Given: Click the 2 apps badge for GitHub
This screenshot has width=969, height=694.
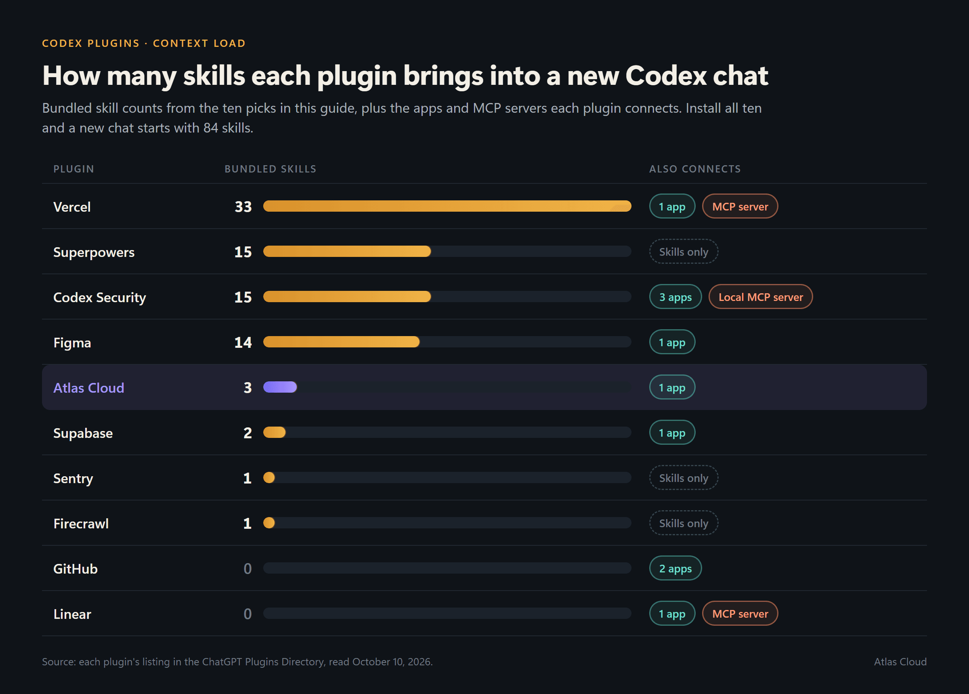Looking at the screenshot, I should click(x=675, y=568).
